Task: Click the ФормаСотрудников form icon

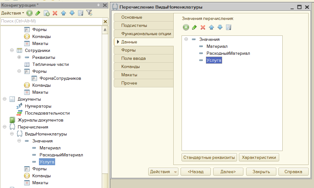Action: point(34,78)
